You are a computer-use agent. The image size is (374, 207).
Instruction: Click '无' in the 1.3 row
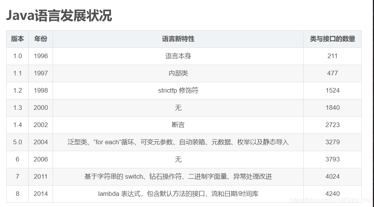click(x=178, y=108)
